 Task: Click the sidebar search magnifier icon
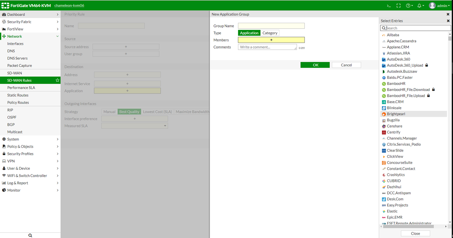pos(30,235)
